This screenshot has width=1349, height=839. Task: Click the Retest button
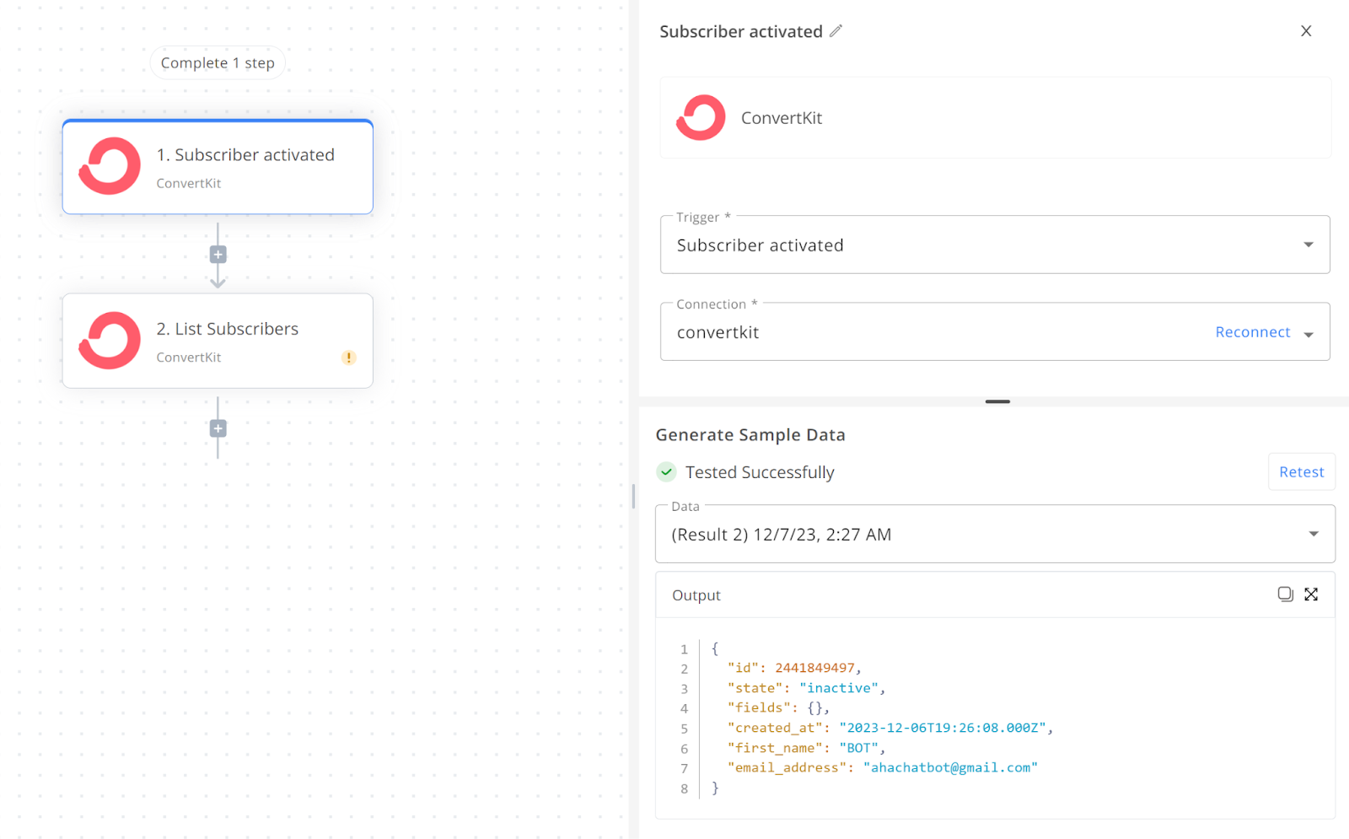(x=1302, y=472)
